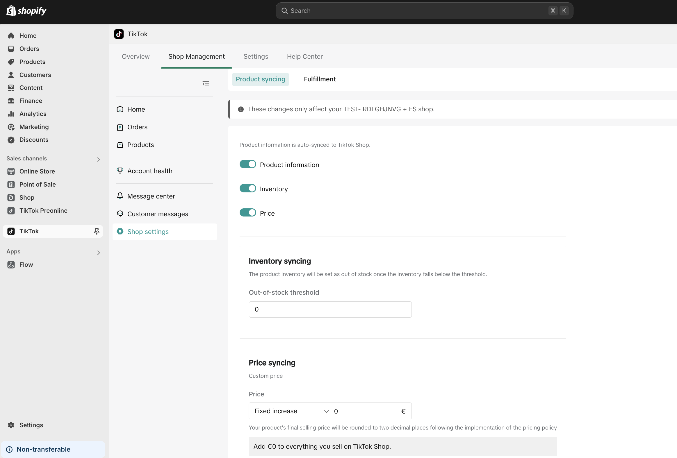Select the Shop Management tab
This screenshot has width=677, height=458.
click(x=197, y=56)
